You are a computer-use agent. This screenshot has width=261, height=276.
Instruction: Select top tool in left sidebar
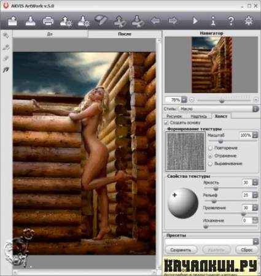pos(6,36)
